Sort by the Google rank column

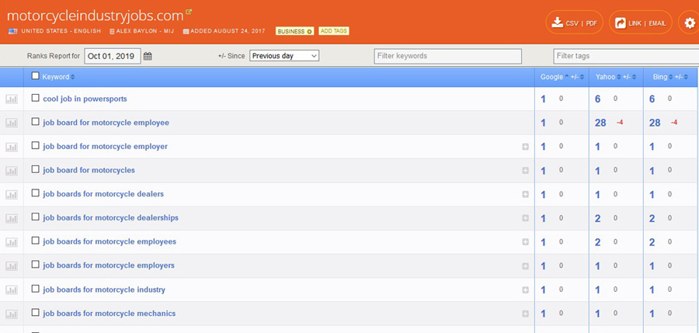553,77
